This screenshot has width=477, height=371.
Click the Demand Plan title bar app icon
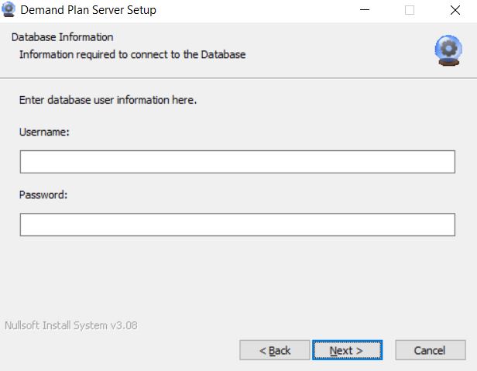9,10
